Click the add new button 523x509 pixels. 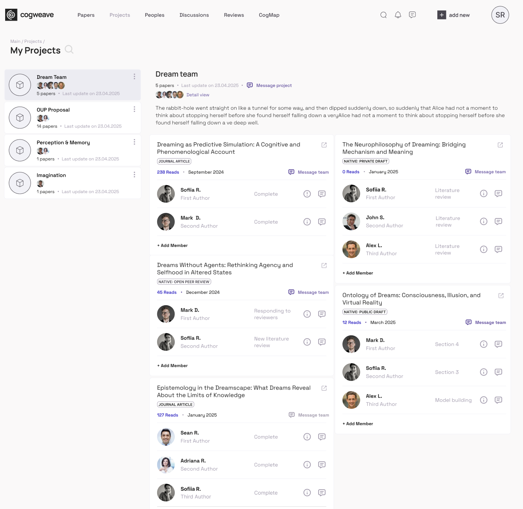tap(454, 15)
